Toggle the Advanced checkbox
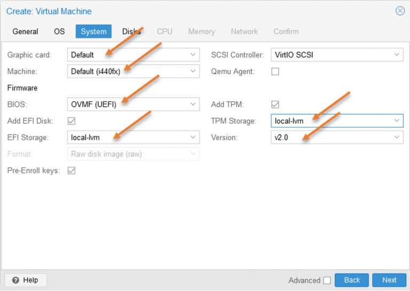 pos(327,280)
